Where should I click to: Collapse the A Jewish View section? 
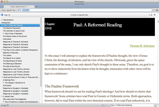click(2, 96)
